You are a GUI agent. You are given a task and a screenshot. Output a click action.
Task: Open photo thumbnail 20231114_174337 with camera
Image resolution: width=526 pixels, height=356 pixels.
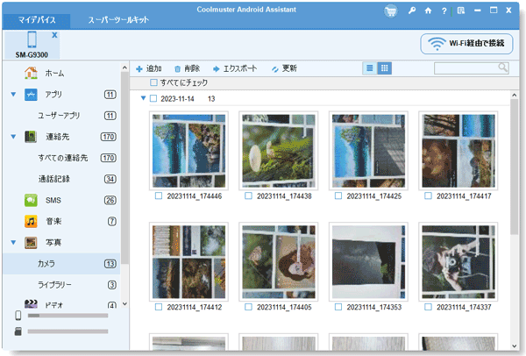point(458,261)
